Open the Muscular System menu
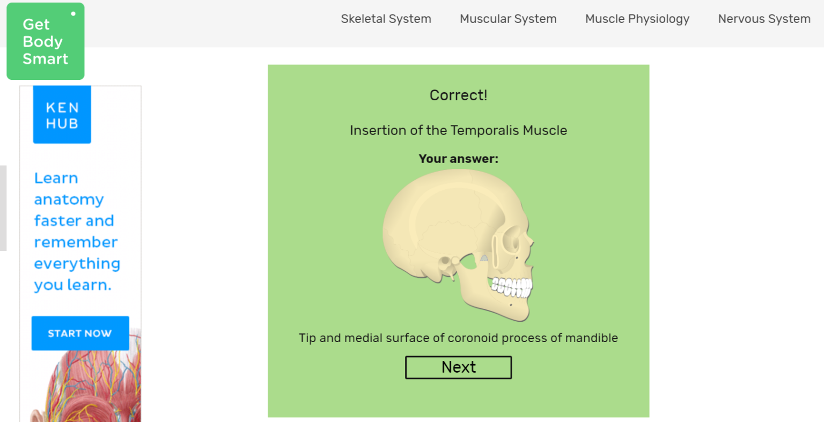The image size is (824, 422). click(x=507, y=19)
